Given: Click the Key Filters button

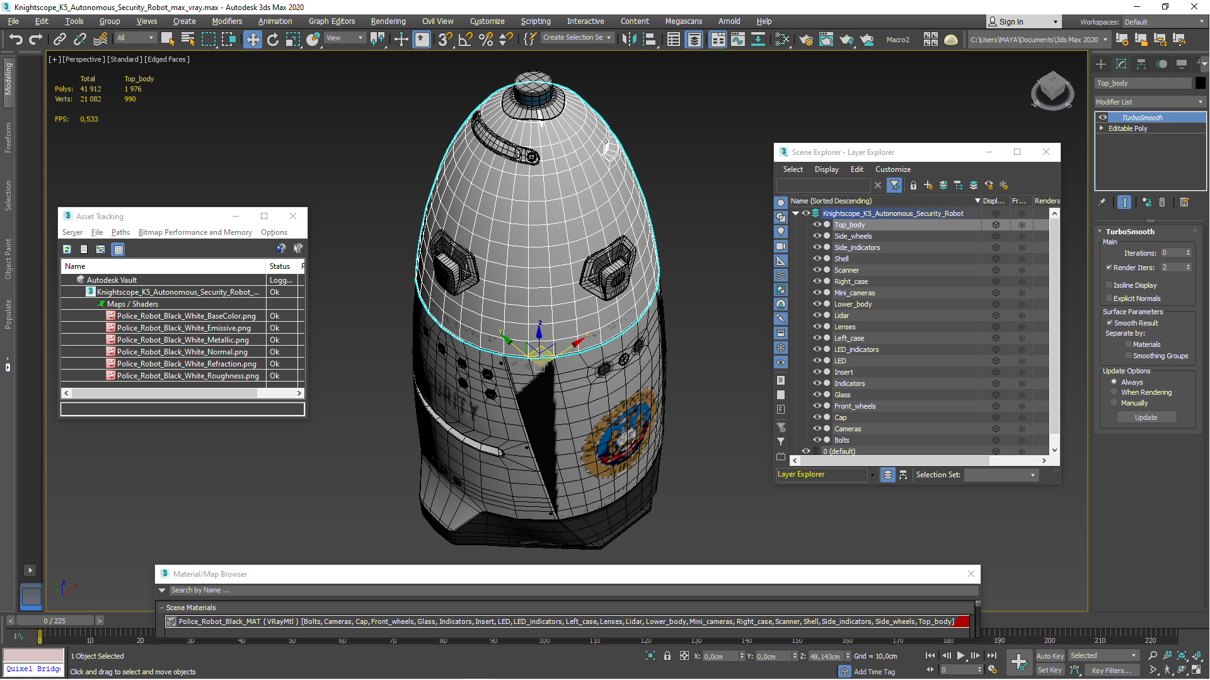Looking at the screenshot, I should pos(1110,671).
